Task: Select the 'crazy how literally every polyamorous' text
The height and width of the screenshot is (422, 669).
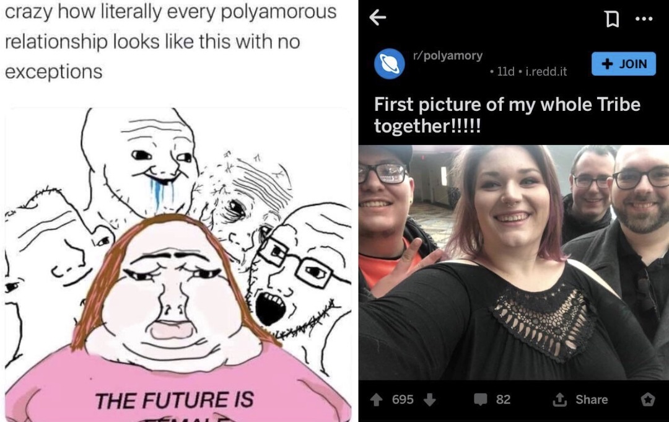Action: [171, 12]
